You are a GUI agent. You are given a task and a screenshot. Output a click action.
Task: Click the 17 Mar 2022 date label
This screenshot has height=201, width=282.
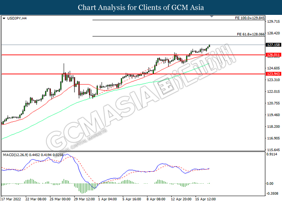point(11,199)
